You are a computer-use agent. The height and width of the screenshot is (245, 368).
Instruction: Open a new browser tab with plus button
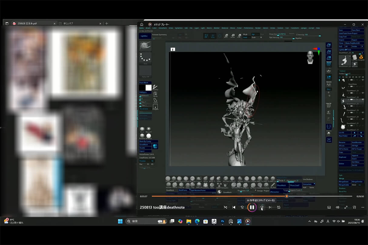(x=106, y=23)
